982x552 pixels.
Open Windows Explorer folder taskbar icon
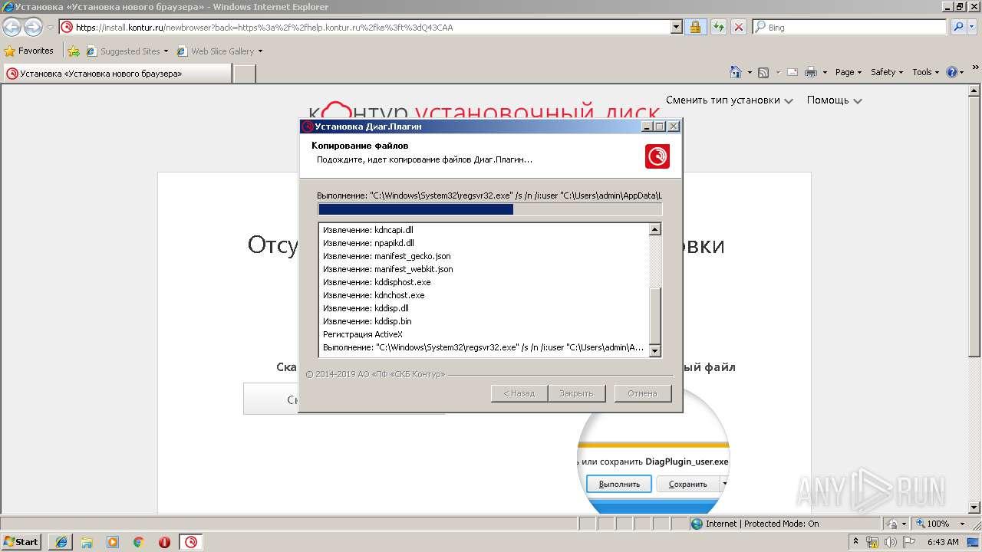tap(87, 542)
